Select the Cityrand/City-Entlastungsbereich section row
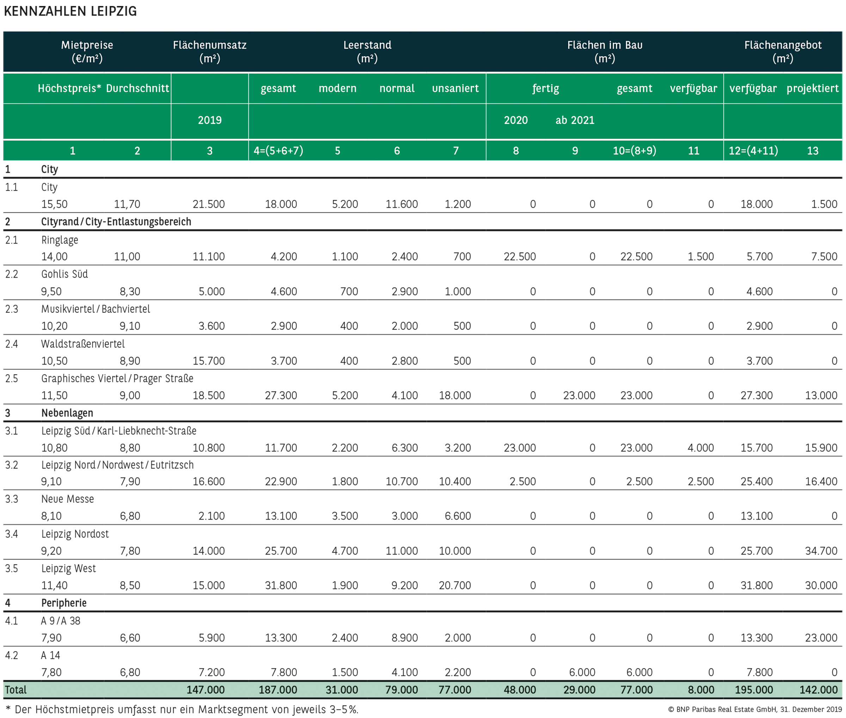This screenshot has width=846, height=718. [116, 222]
